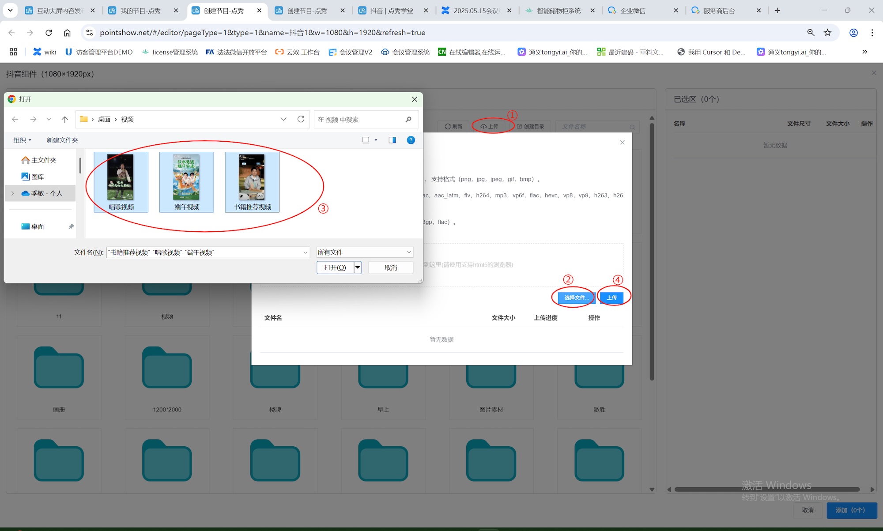Click the search magnifier in video search box
The height and width of the screenshot is (531, 883).
click(x=408, y=119)
